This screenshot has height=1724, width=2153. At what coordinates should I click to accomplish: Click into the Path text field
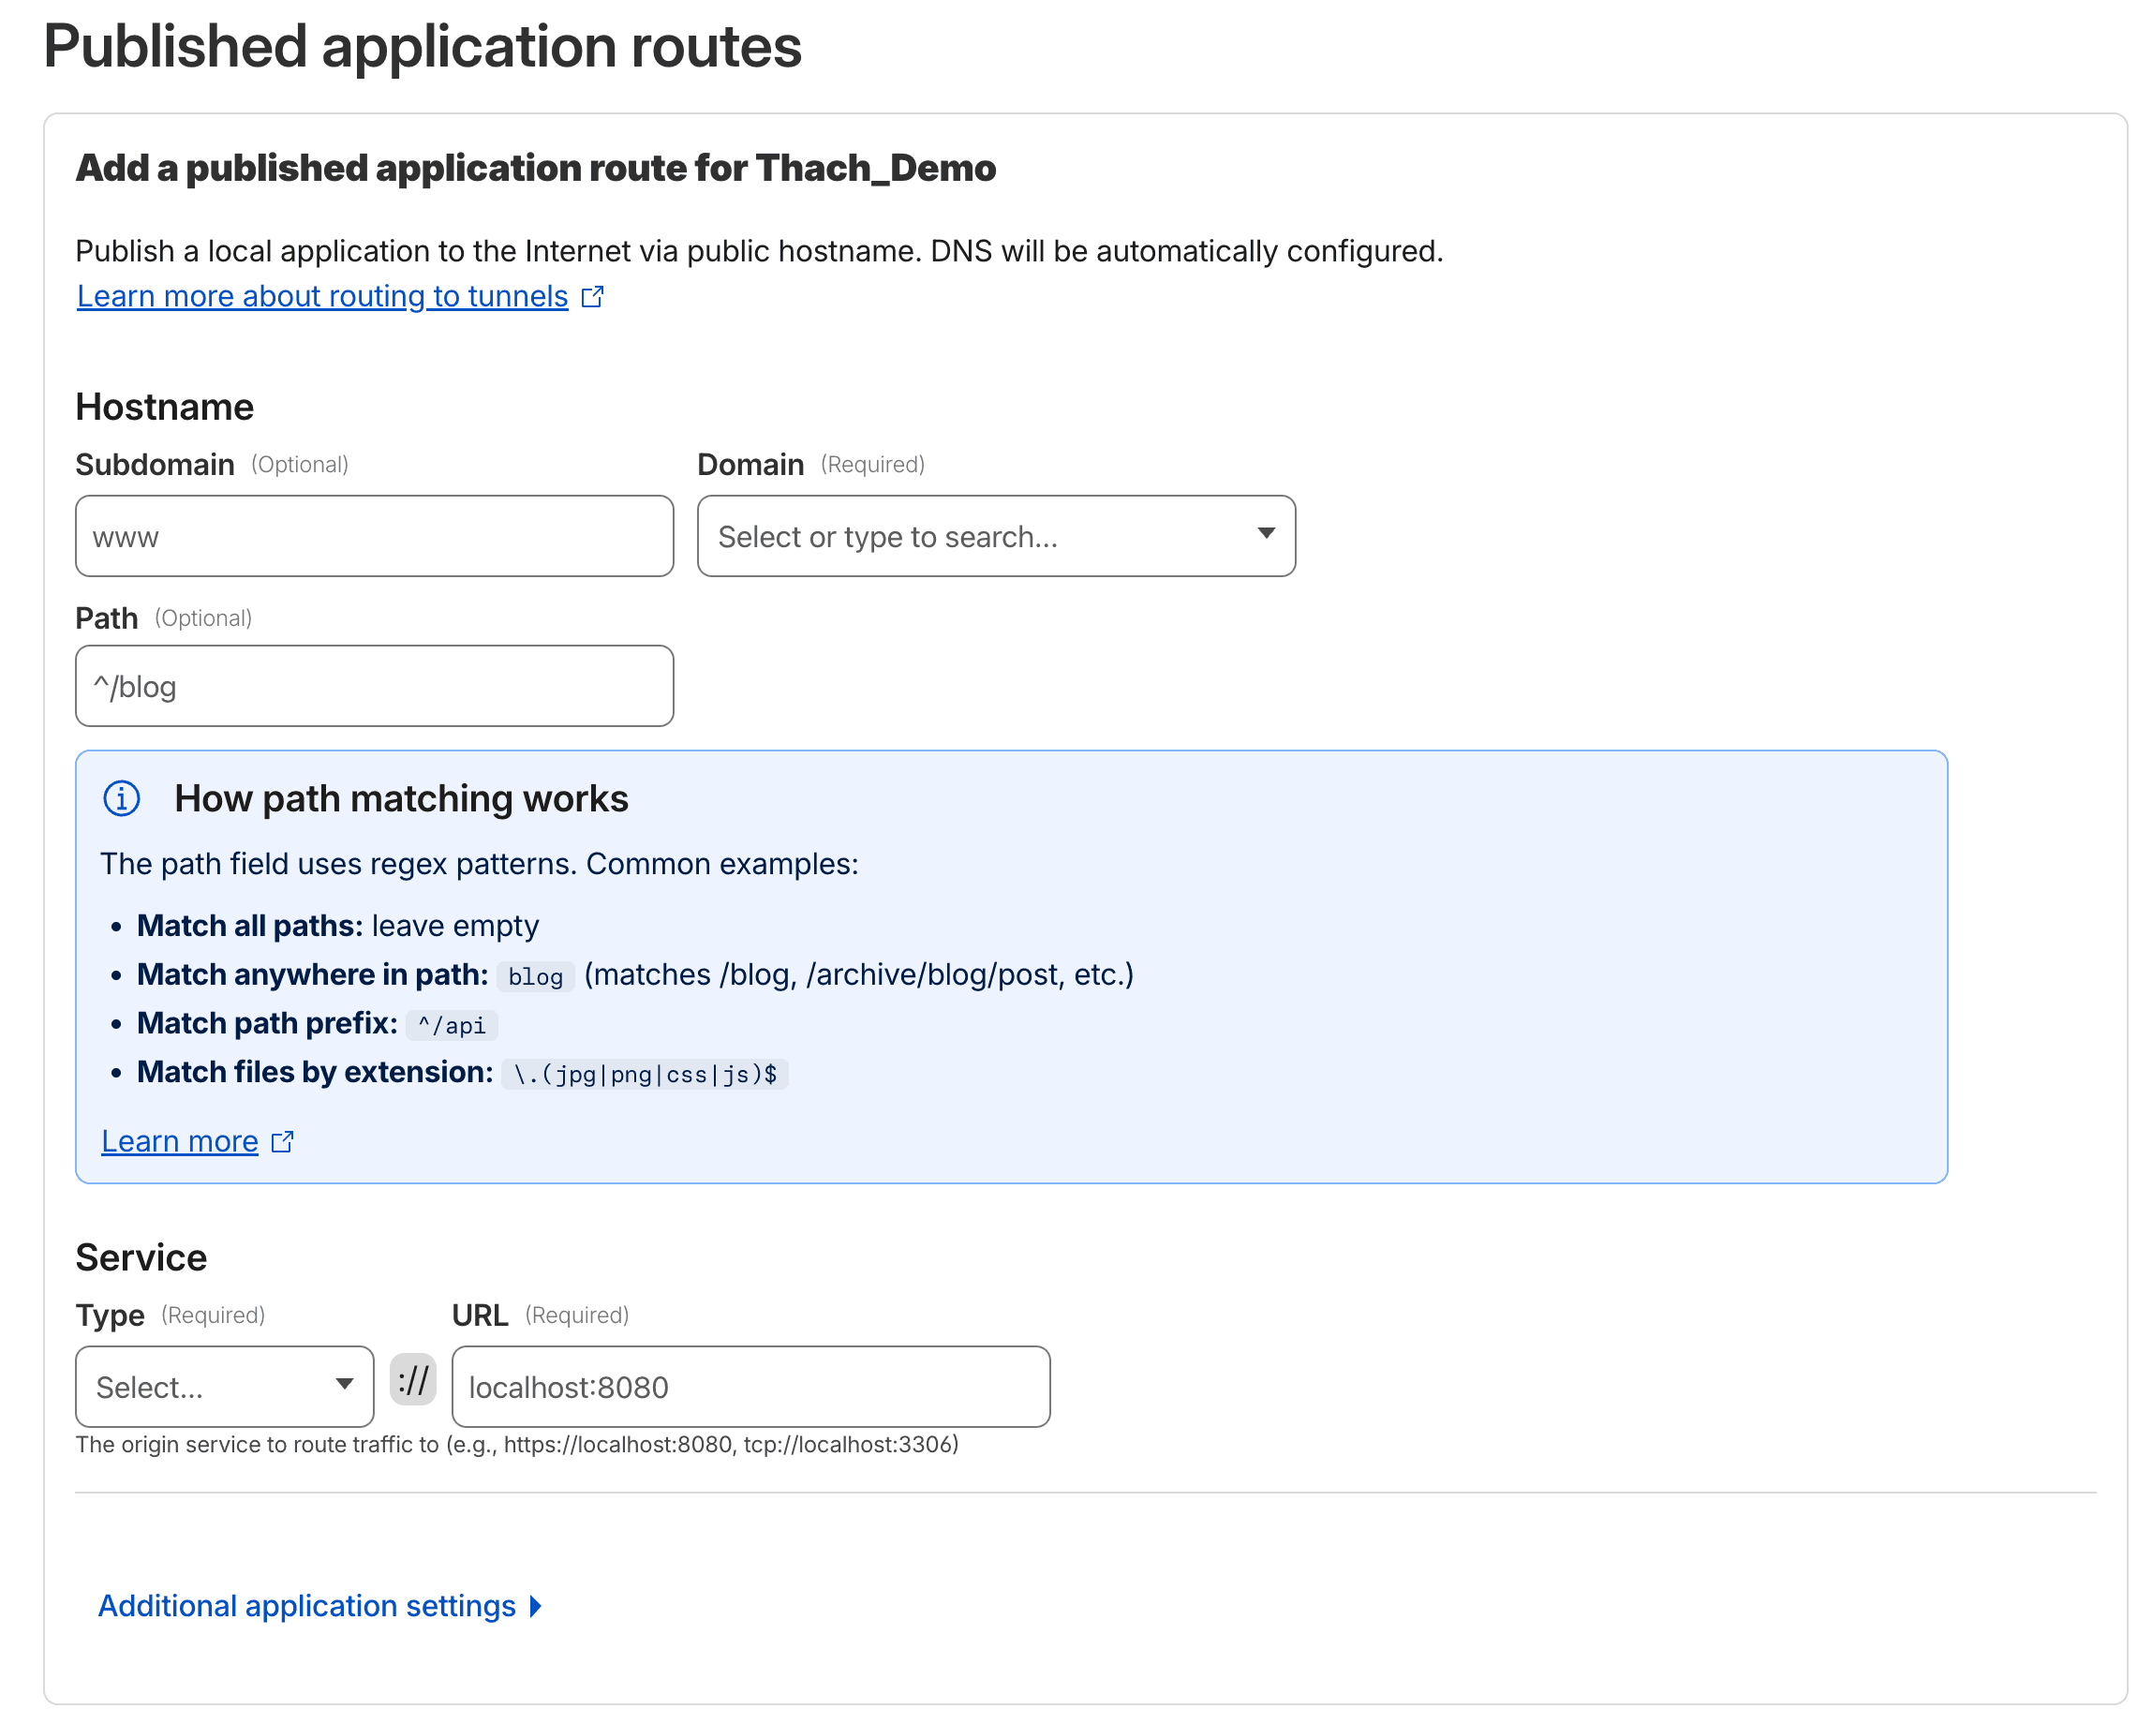tap(374, 686)
